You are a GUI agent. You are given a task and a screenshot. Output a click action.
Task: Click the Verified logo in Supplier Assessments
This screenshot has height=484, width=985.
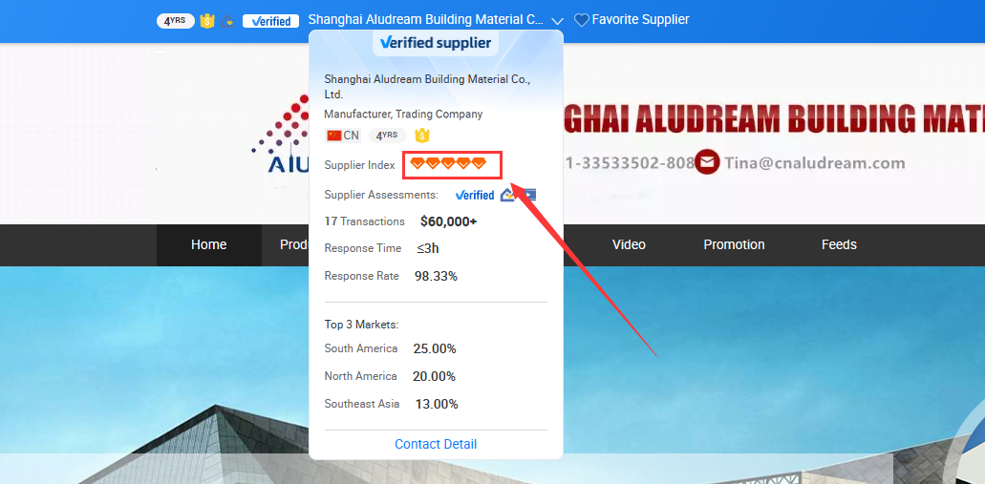tap(474, 196)
